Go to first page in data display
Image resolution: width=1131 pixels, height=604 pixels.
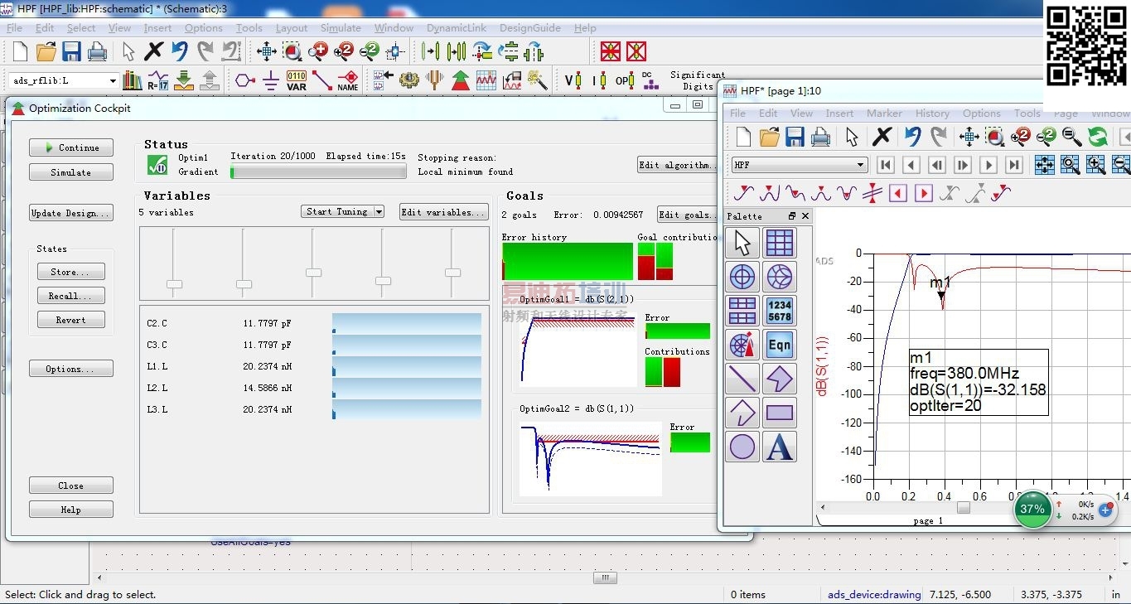click(885, 165)
